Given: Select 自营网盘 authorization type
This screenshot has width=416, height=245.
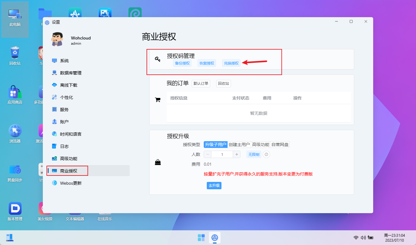Looking at the screenshot, I should 280,145.
